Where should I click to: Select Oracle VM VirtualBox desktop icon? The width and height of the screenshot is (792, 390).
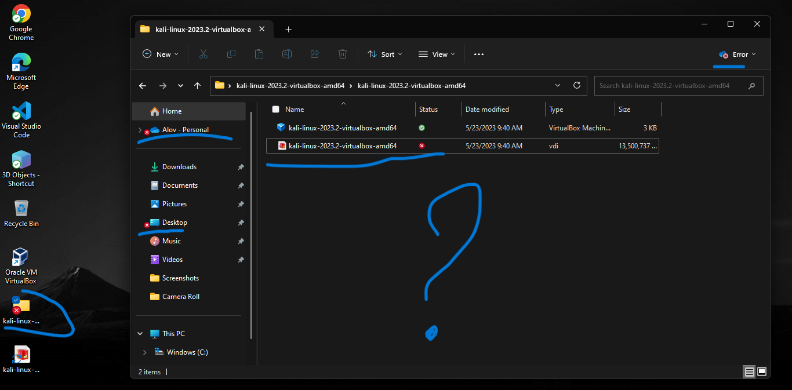point(21,266)
